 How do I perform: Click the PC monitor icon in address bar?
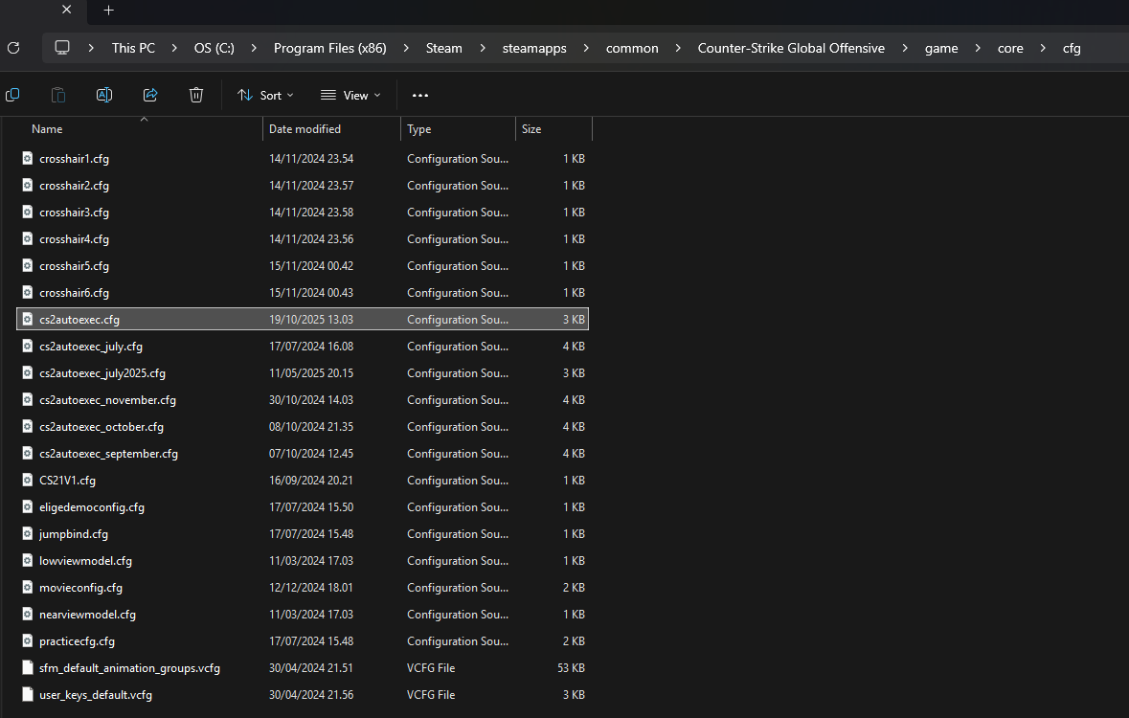pos(62,48)
